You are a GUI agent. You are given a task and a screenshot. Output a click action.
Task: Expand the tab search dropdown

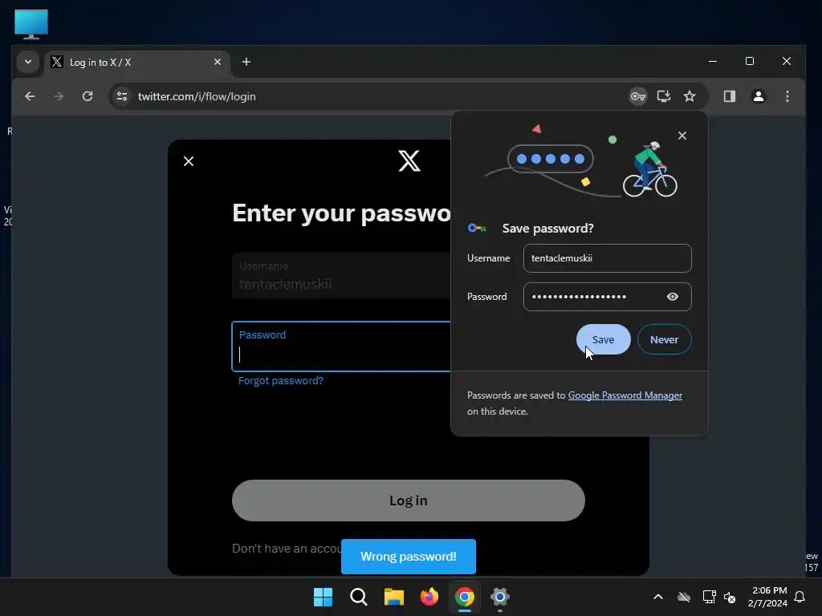pos(28,62)
